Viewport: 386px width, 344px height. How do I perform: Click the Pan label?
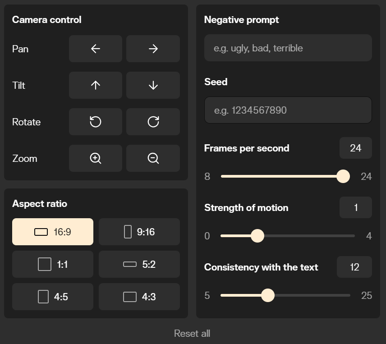(20, 49)
